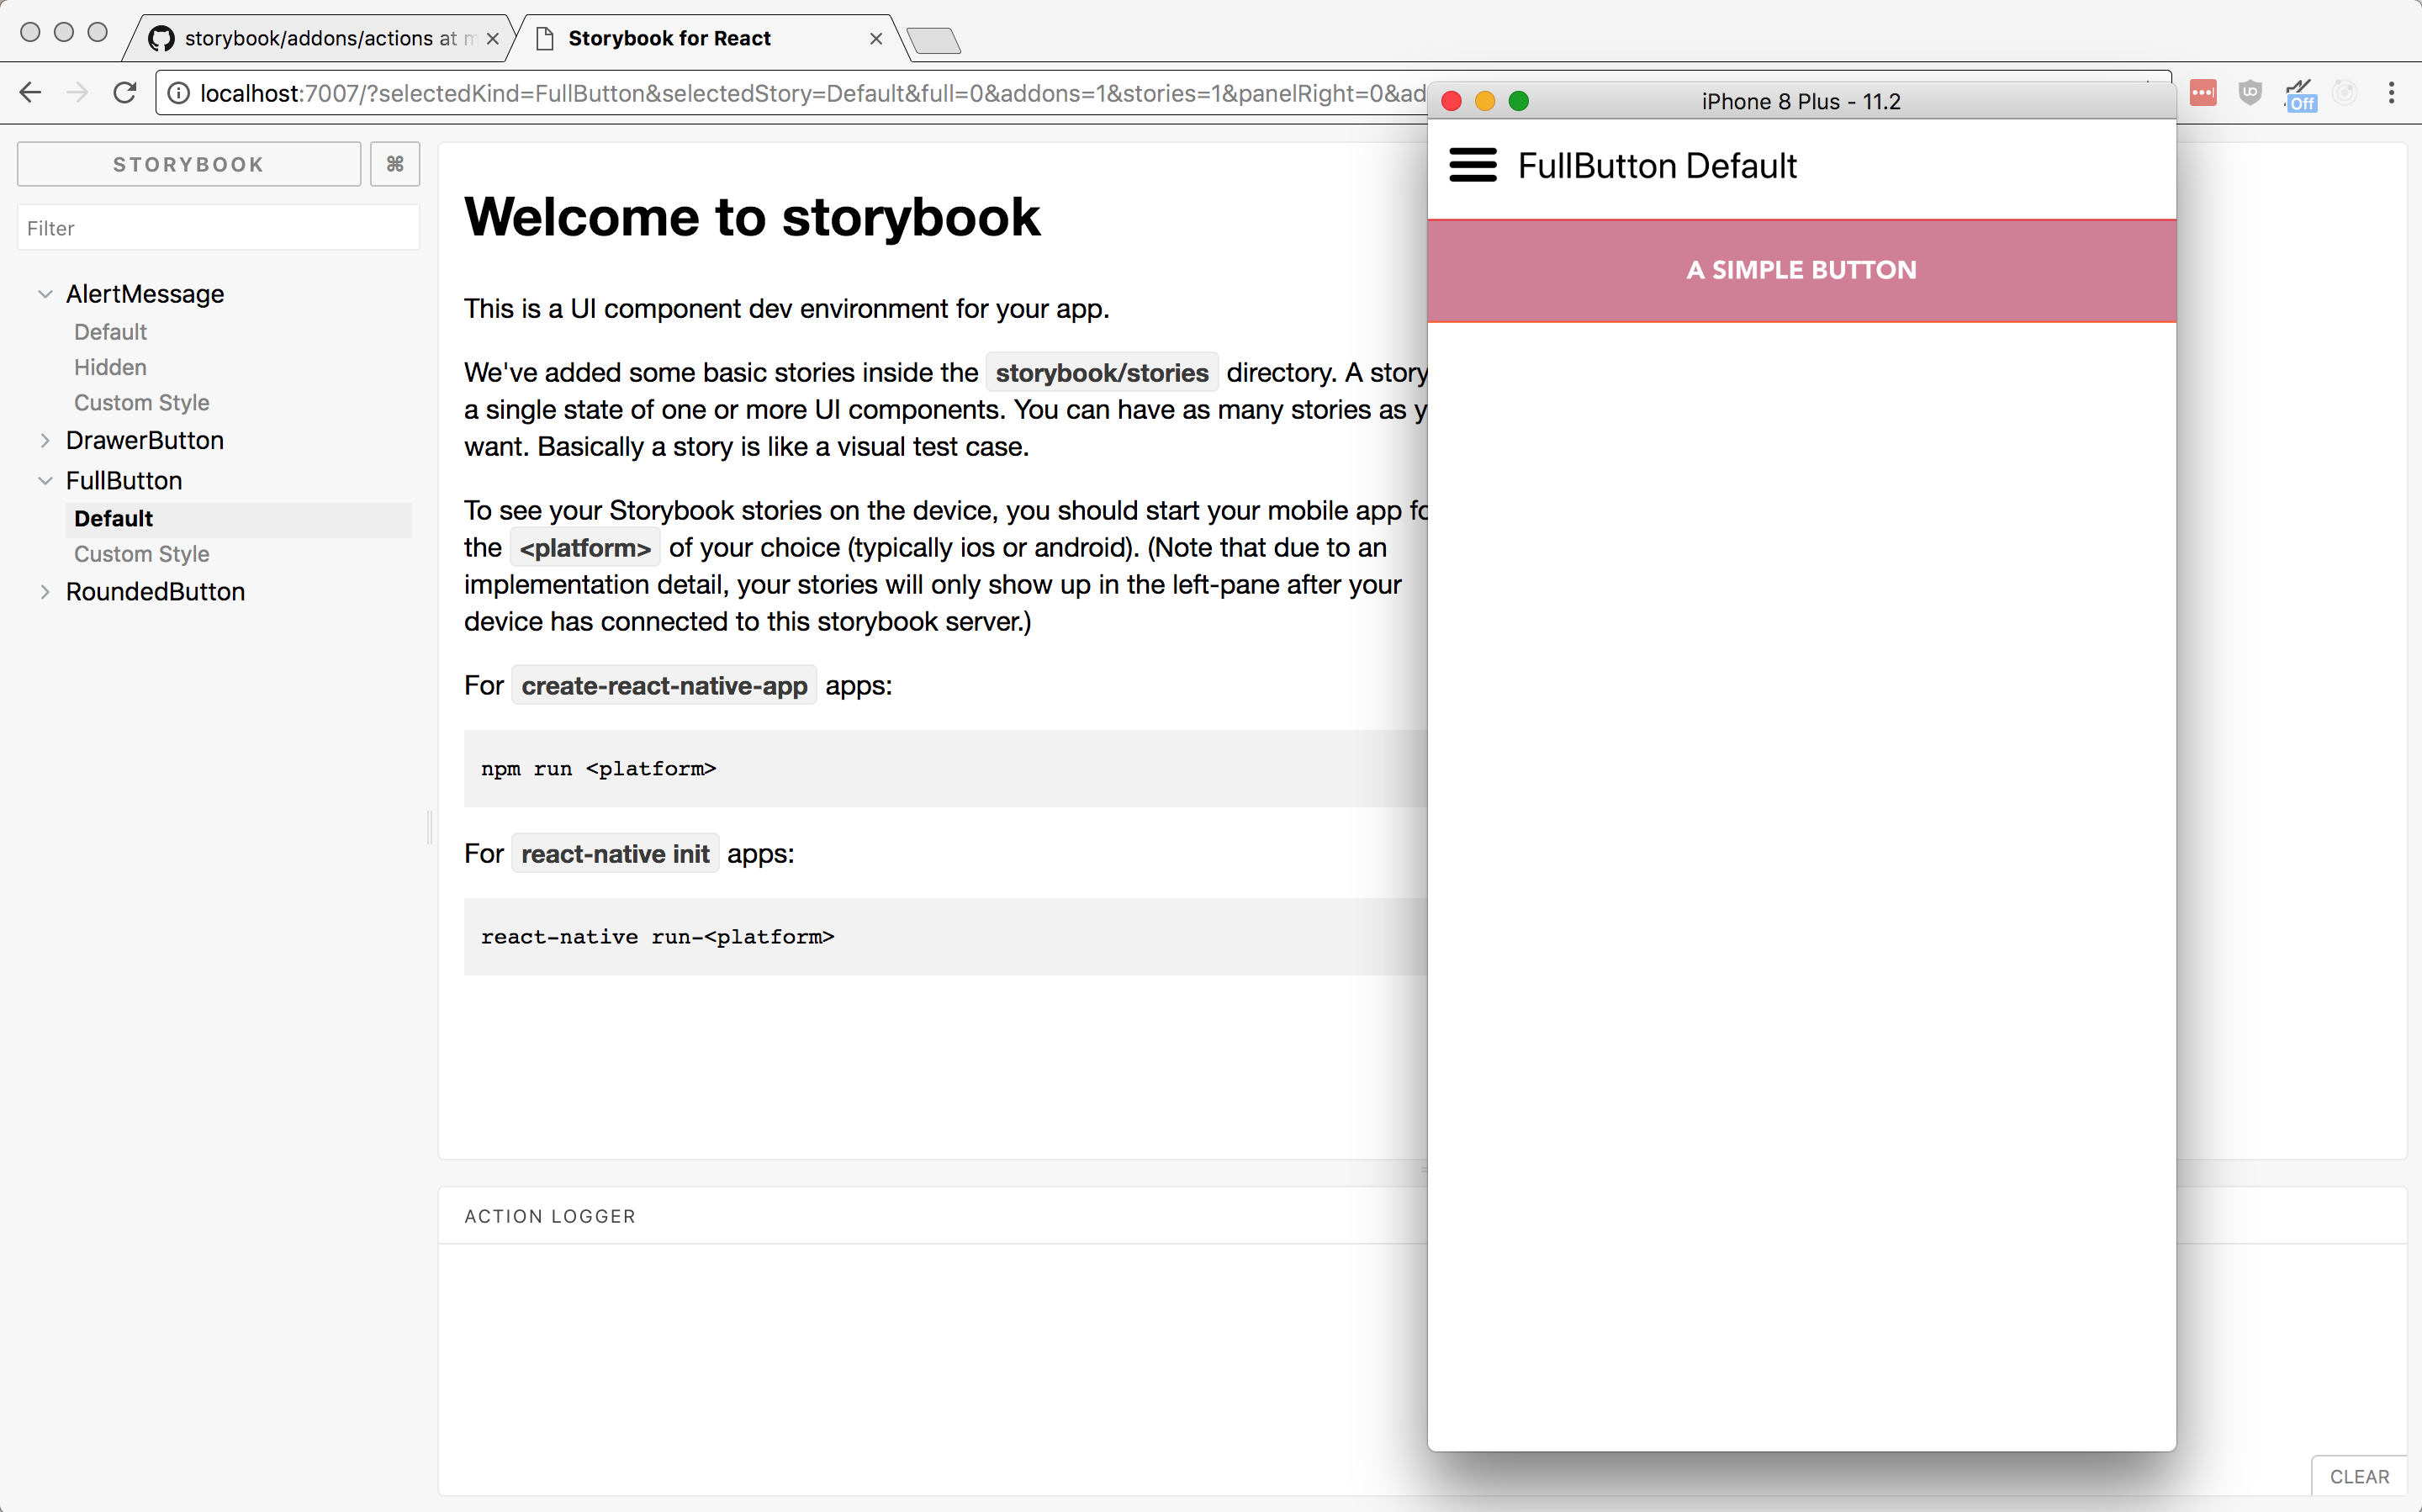Expand the RoundedButton stories group
Screen dimensions: 2422x1512
(x=45, y=592)
